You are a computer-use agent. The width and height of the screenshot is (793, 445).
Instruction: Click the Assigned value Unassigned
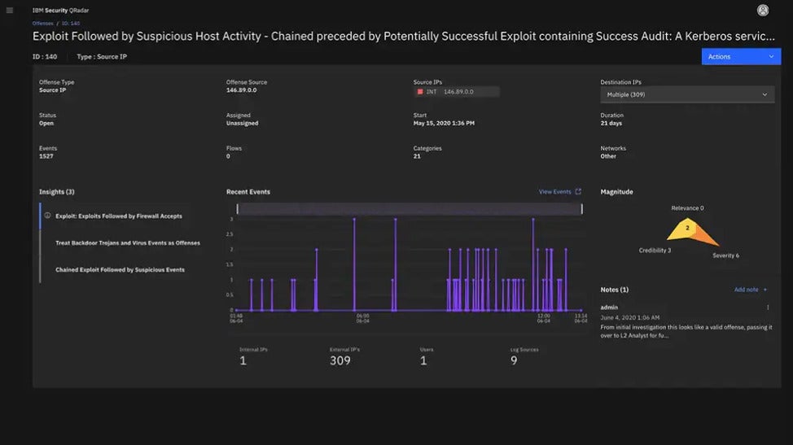coord(243,123)
